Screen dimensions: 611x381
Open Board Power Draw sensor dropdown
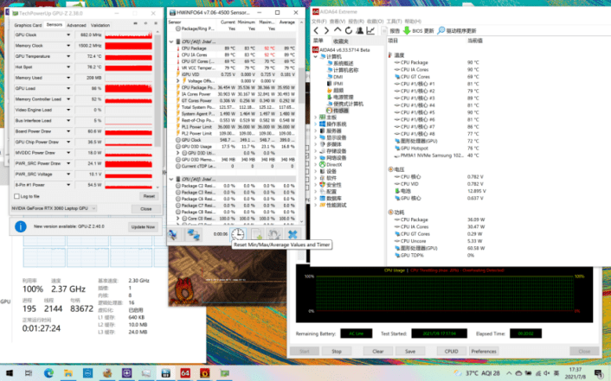[x=68, y=131]
